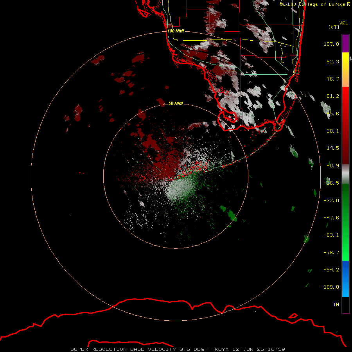Image resolution: width=352 pixels, height=352 pixels.
Task: Click the -0.9 legend value
Action: [x=333, y=166]
